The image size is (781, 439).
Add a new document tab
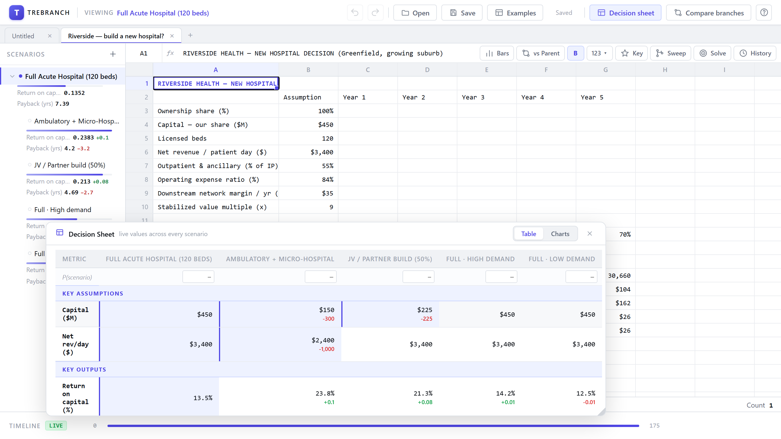[x=190, y=35]
